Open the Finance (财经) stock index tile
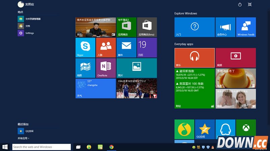 tap(195, 88)
